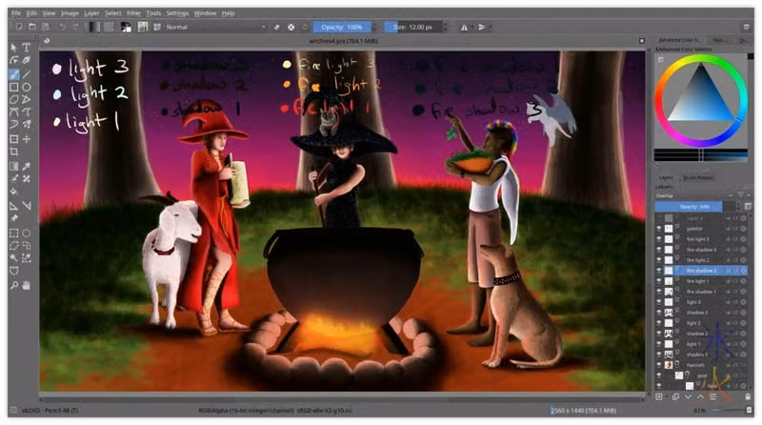Image resolution: width=762 pixels, height=425 pixels.
Task: Click the Open file folder icon
Action: [31, 28]
